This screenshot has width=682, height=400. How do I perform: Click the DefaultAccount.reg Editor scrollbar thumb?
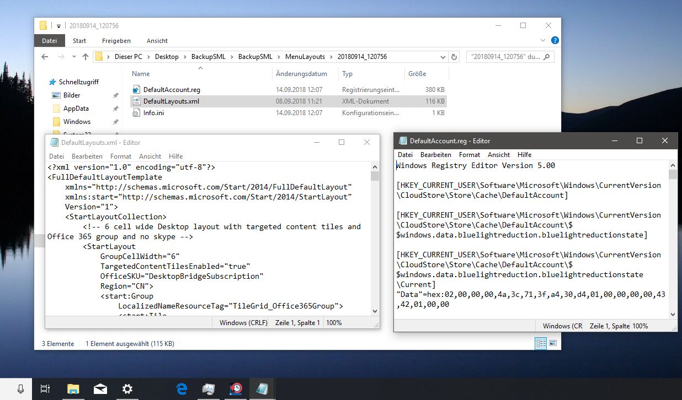click(673, 175)
